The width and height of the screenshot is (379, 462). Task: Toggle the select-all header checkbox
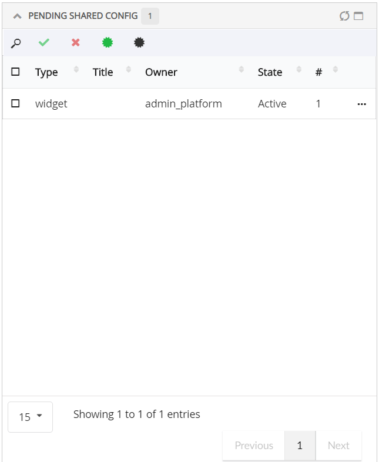pos(15,72)
